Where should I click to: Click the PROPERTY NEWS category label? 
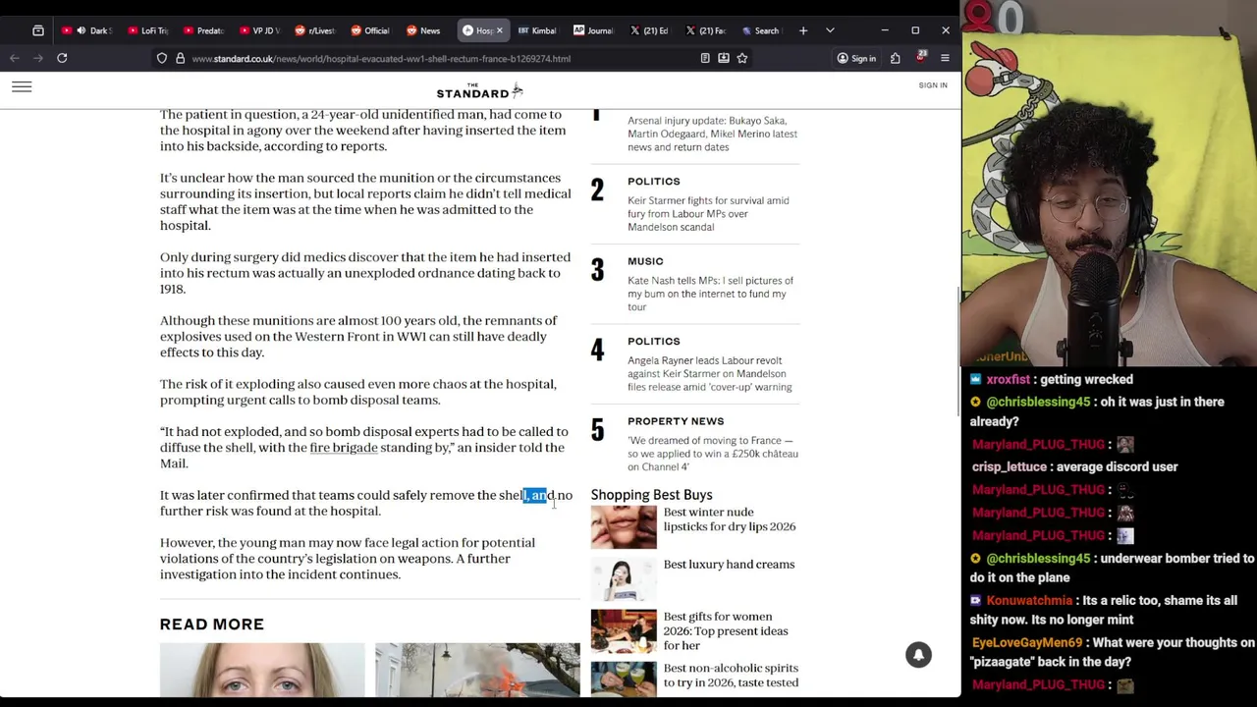point(676,421)
